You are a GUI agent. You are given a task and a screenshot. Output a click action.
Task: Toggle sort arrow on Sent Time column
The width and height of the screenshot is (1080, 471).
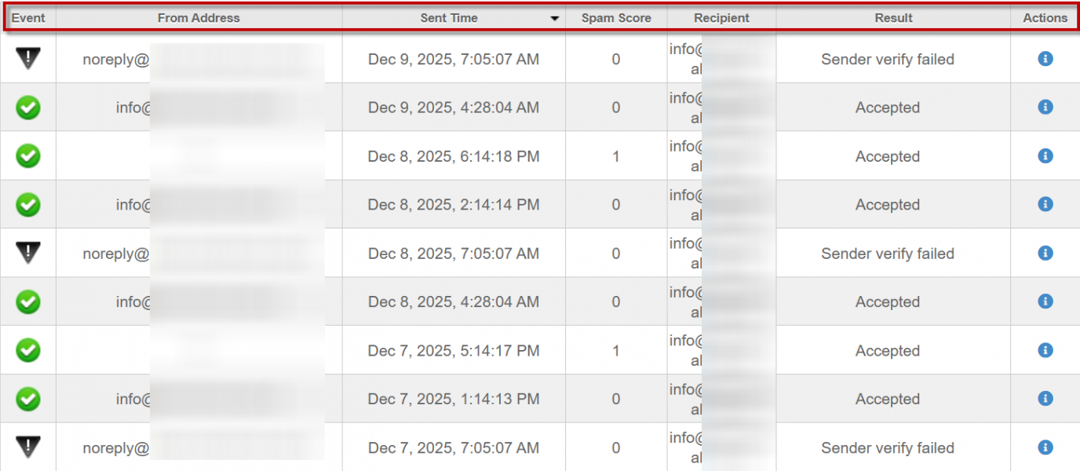[555, 18]
